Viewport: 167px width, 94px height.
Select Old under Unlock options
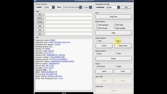click(x=98, y=41)
